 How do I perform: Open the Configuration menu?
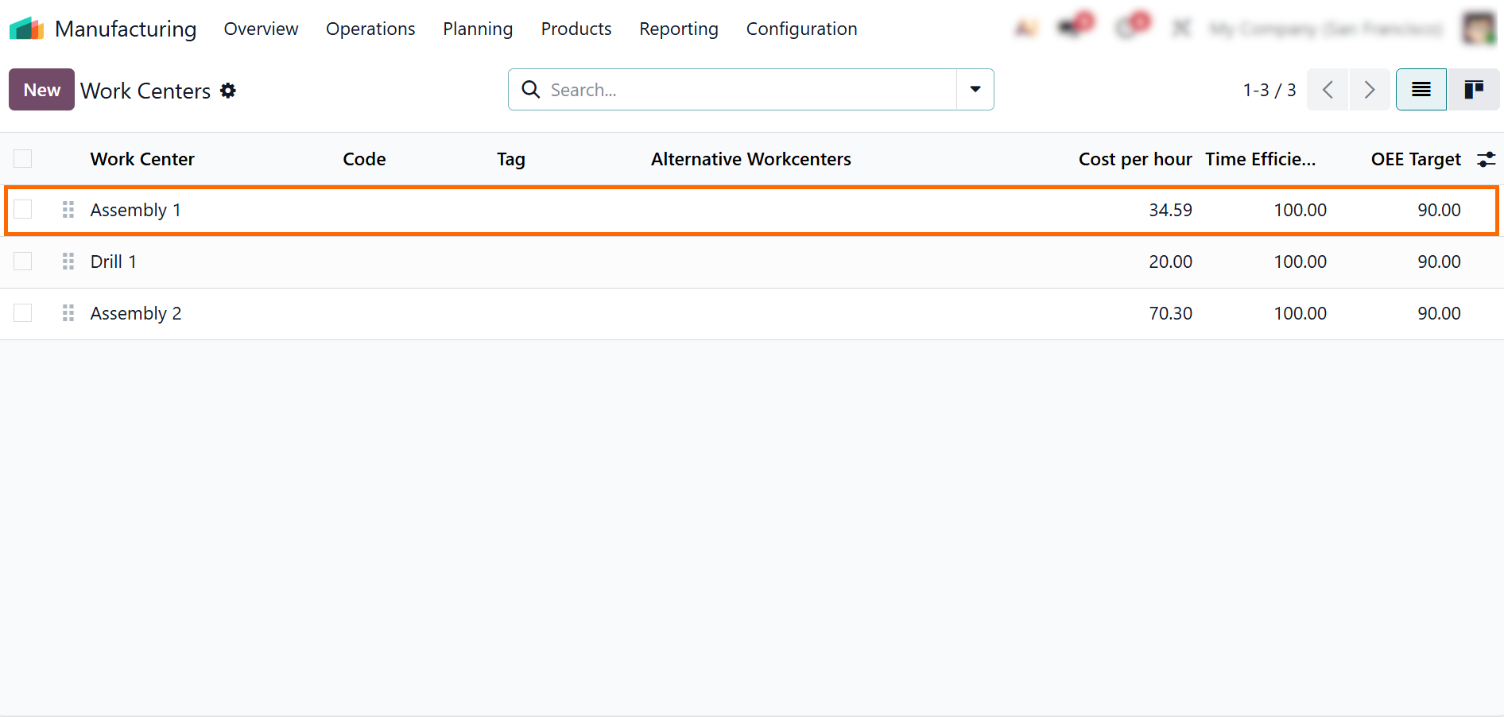801,29
